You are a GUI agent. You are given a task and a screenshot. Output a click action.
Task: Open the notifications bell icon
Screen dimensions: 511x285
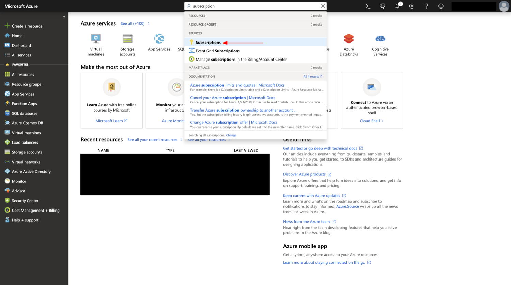tap(397, 6)
